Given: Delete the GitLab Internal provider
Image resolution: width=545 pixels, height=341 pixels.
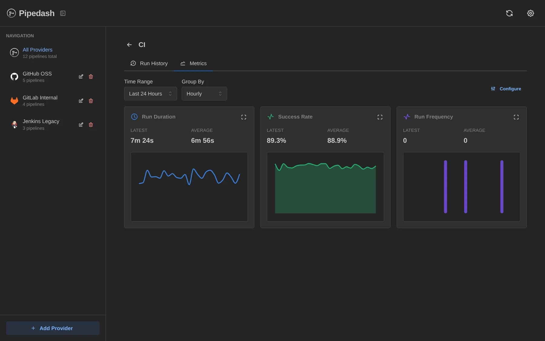Looking at the screenshot, I should pos(91,101).
